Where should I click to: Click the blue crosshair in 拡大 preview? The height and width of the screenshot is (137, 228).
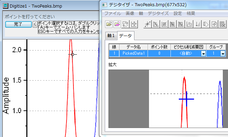(186, 99)
